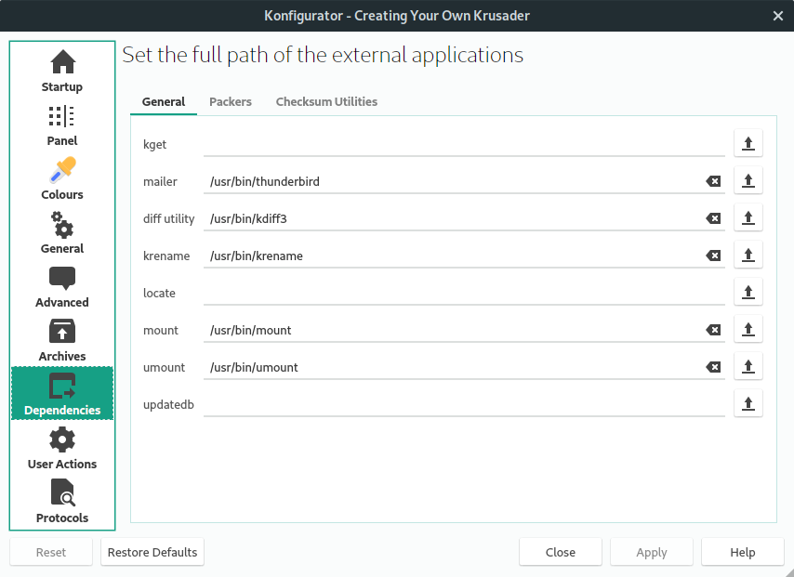Clear the diff utility path text
Image resolution: width=794 pixels, height=577 pixels.
(712, 218)
